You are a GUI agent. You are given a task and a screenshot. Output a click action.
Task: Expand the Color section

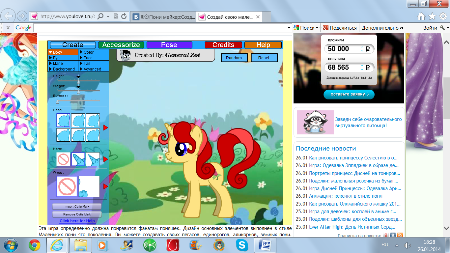pos(94,52)
